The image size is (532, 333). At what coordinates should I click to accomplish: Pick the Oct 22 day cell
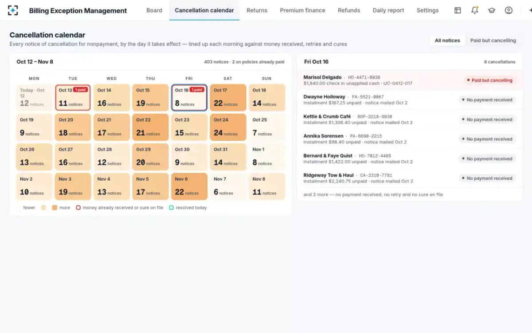click(150, 127)
